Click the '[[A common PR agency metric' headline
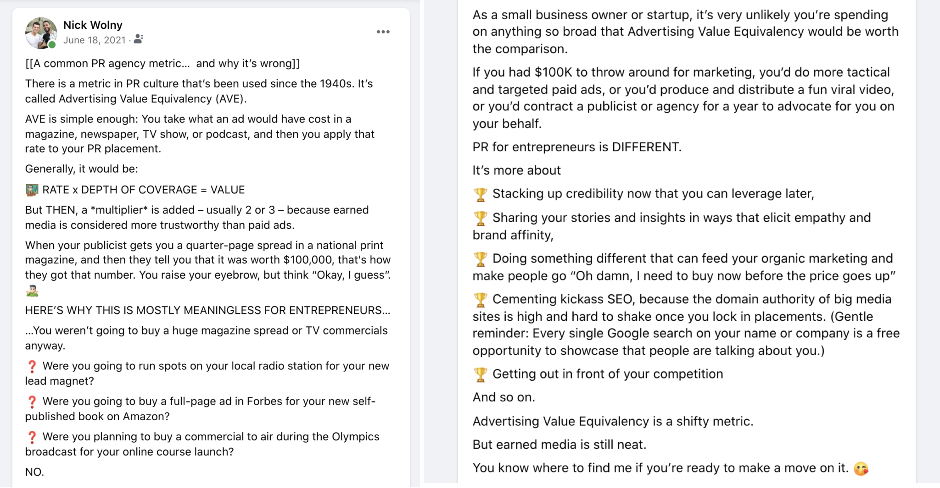Screen dimensions: 940x488 (162, 63)
